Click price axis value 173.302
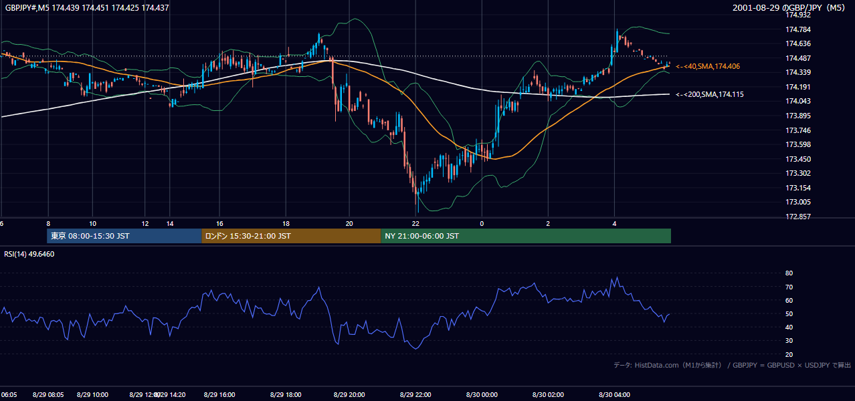 (798, 173)
